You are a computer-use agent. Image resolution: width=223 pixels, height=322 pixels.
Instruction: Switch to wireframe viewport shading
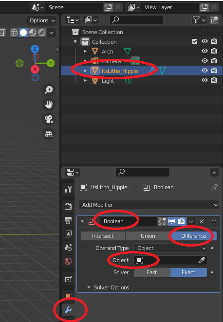point(14,33)
